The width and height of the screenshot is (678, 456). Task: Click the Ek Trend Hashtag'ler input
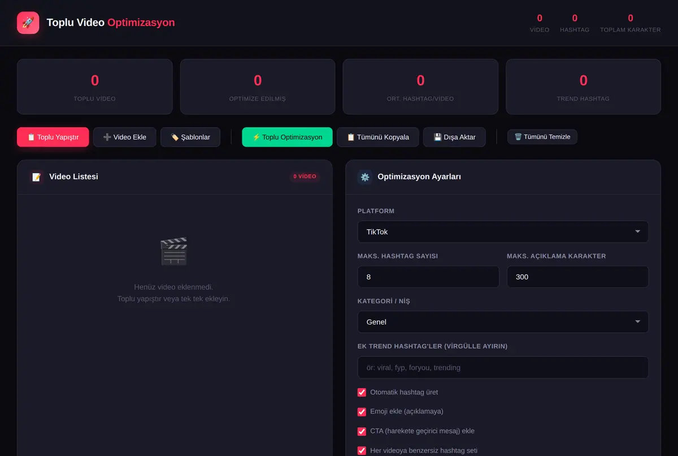tap(503, 367)
